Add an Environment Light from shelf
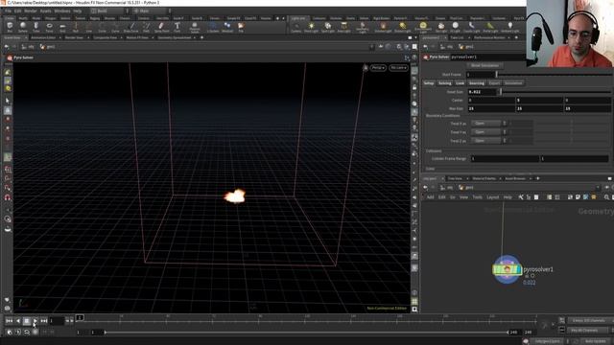Image resolution: width=614 pixels, height=345 pixels. click(422, 27)
